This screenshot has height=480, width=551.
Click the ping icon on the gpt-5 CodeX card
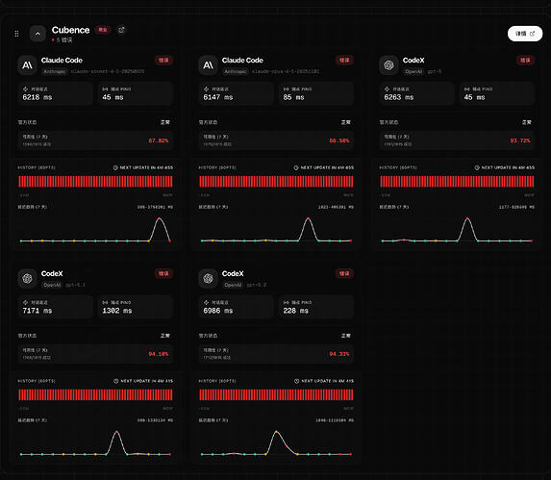tap(466, 89)
